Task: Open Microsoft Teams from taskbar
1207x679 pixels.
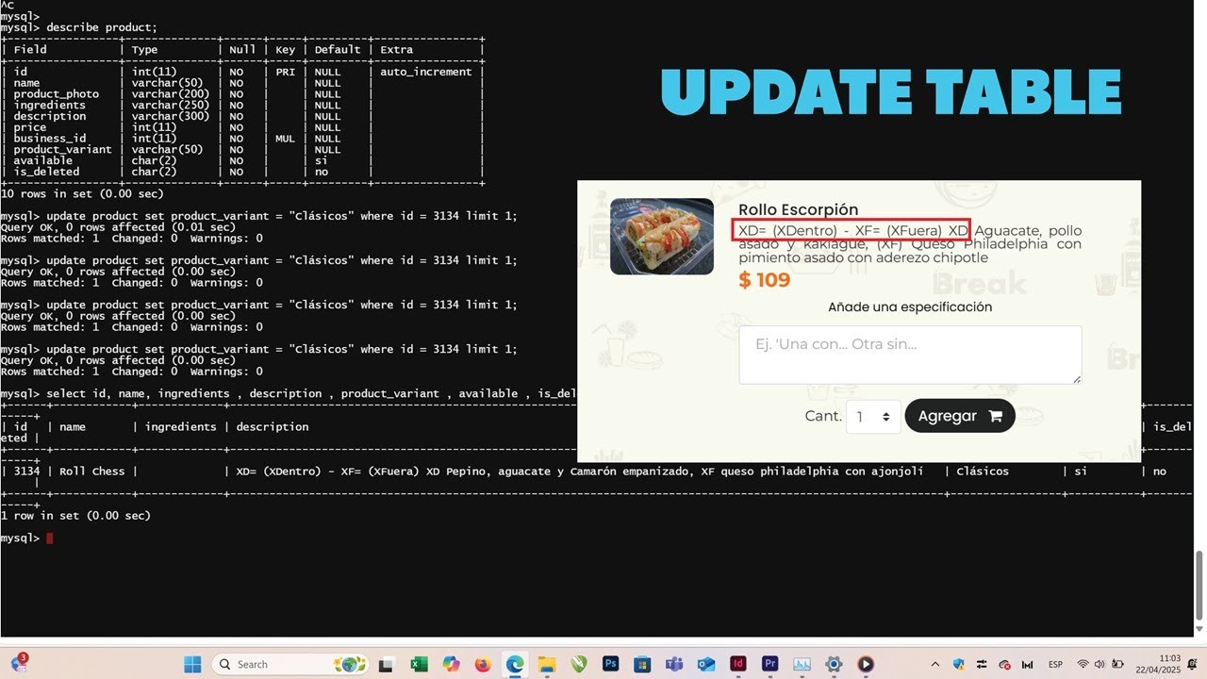Action: (x=674, y=664)
